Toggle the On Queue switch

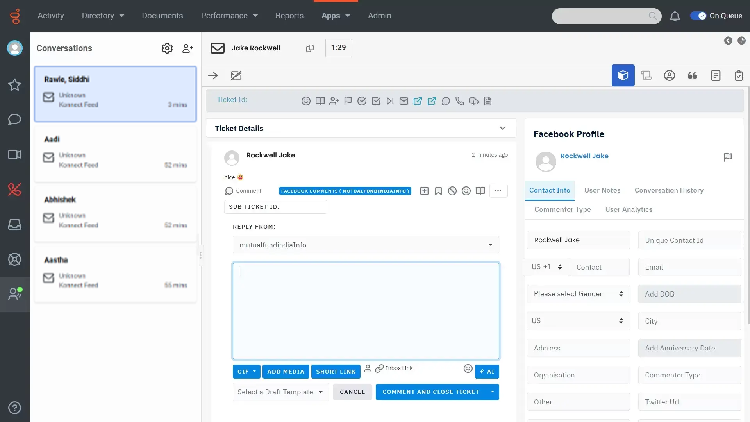(699, 16)
